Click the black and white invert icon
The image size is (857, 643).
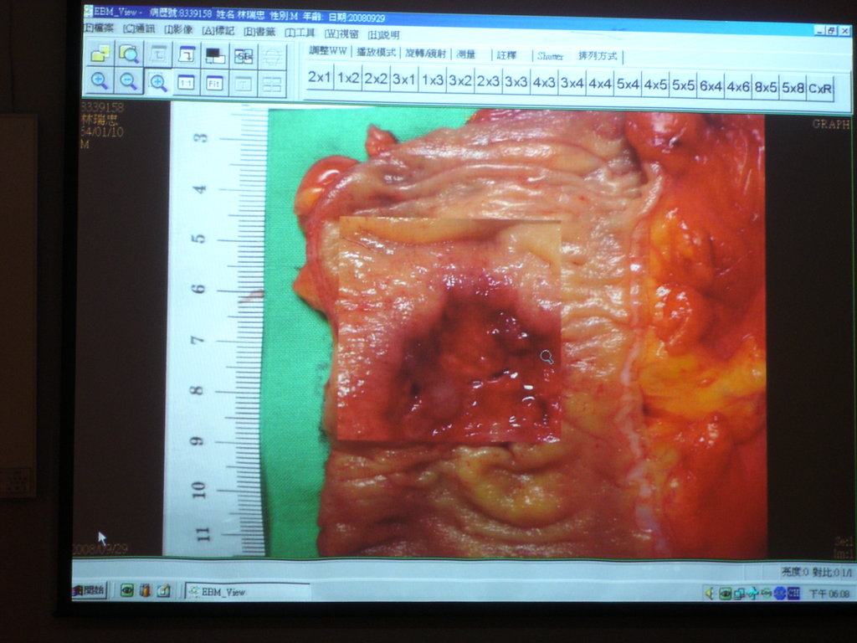tap(215, 55)
